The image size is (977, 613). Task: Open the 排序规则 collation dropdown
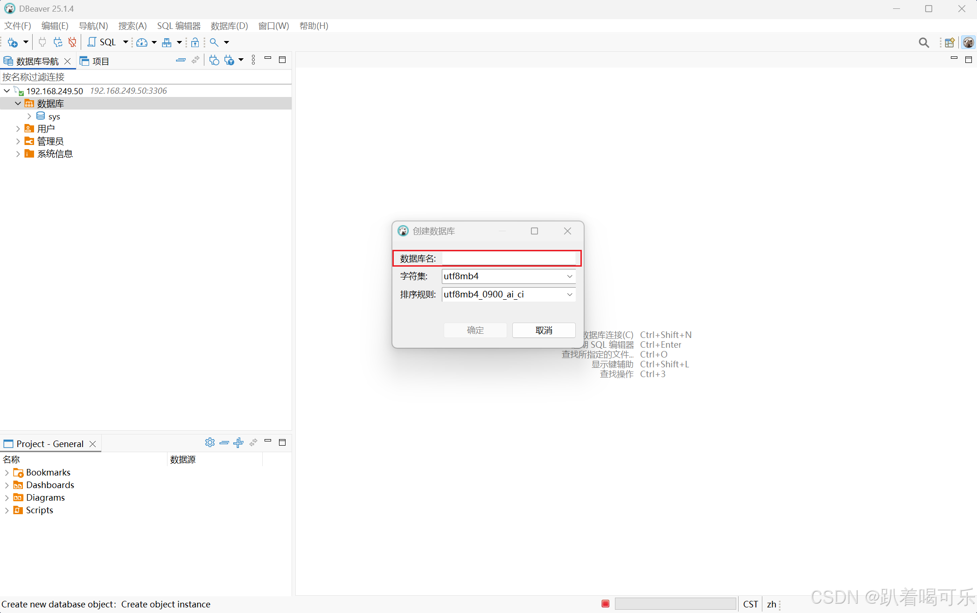point(569,295)
